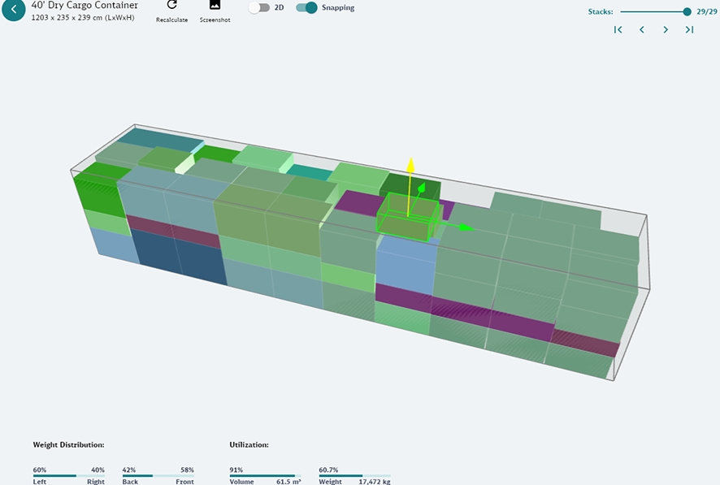Enable the 2D view toggle
The height and width of the screenshot is (485, 720).
pos(259,7)
